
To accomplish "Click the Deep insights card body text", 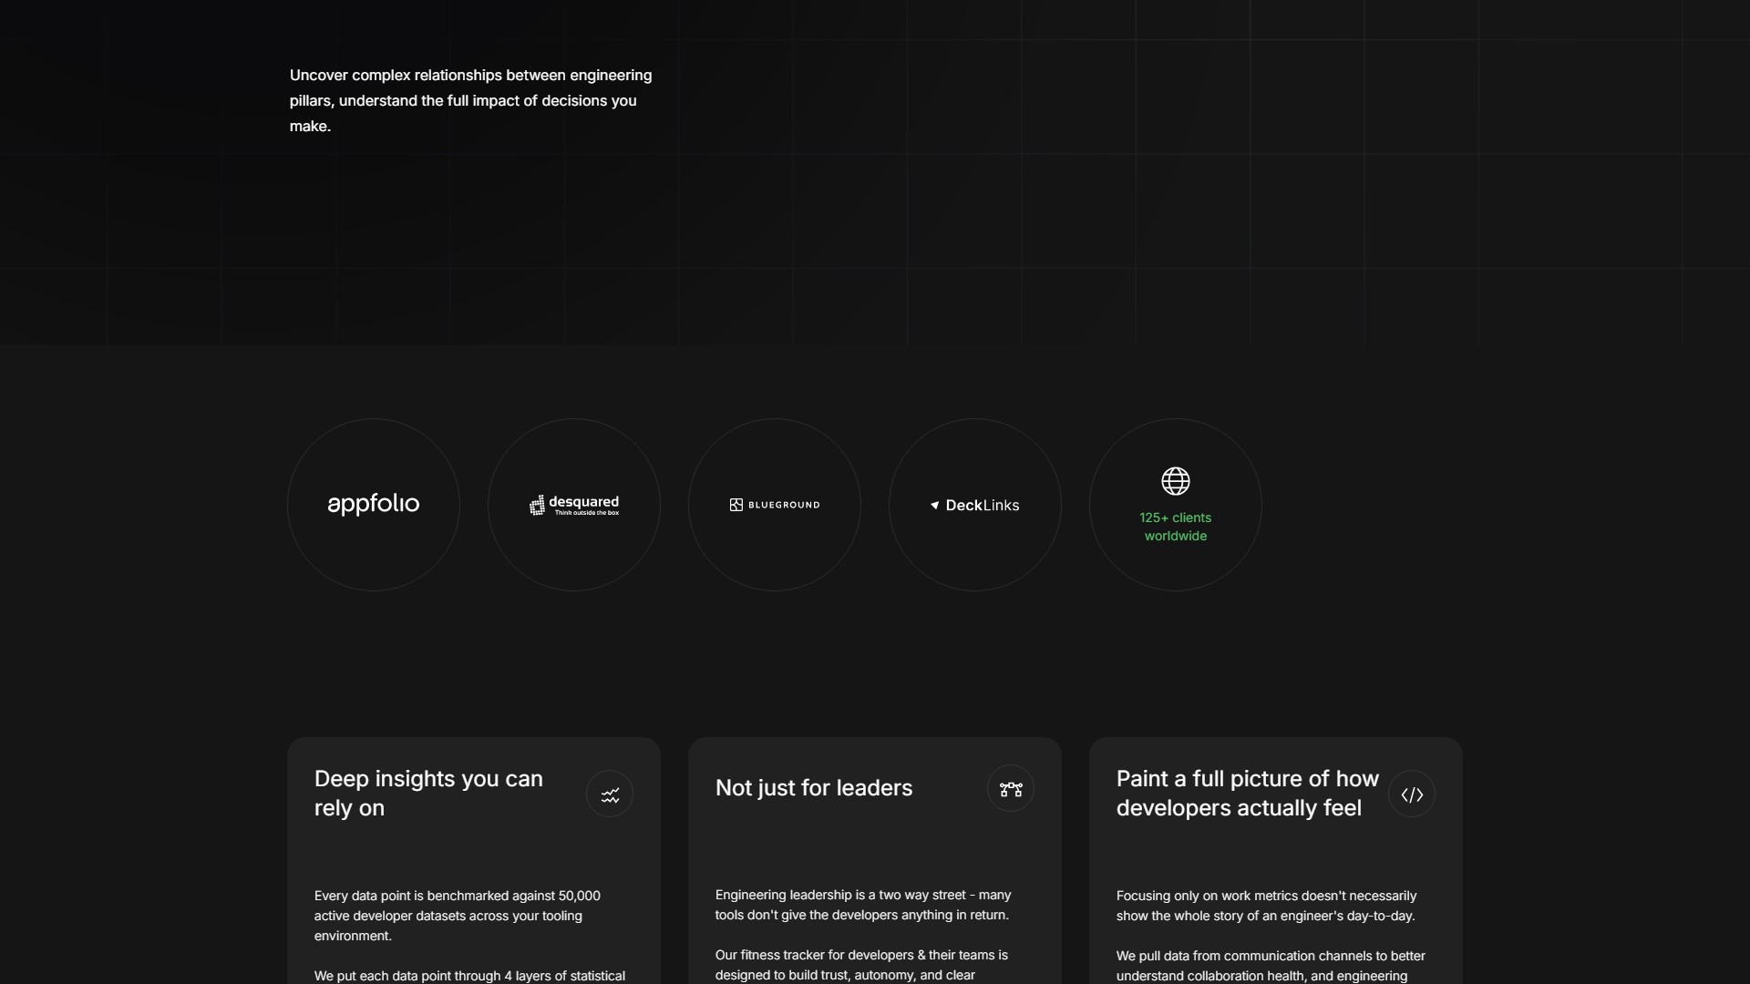I will (x=458, y=915).
